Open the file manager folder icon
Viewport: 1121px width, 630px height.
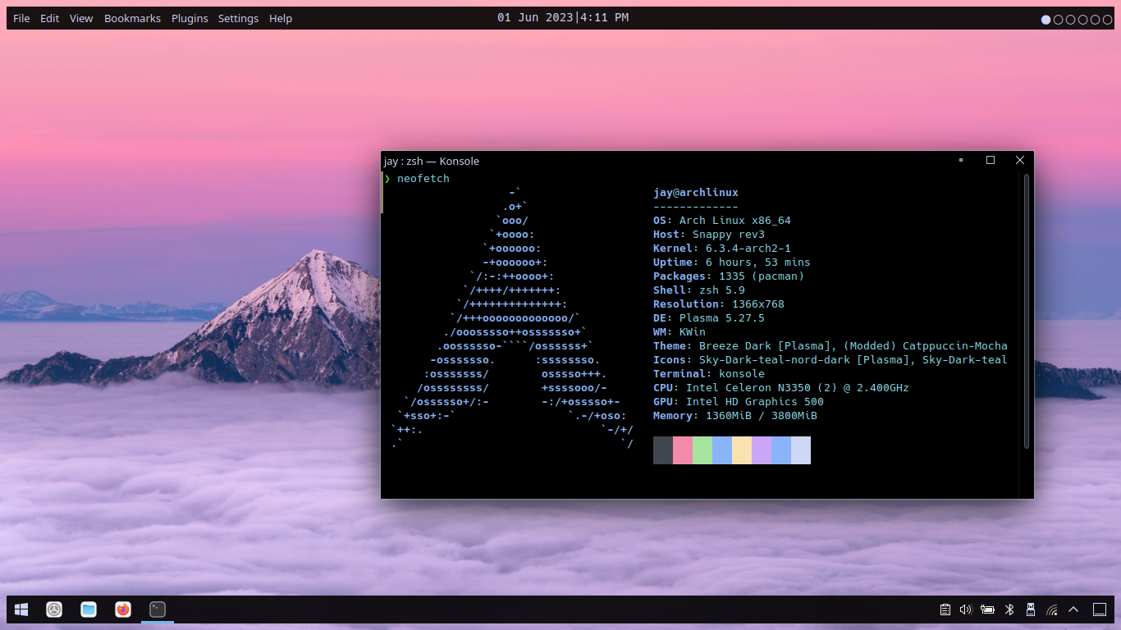pos(89,609)
